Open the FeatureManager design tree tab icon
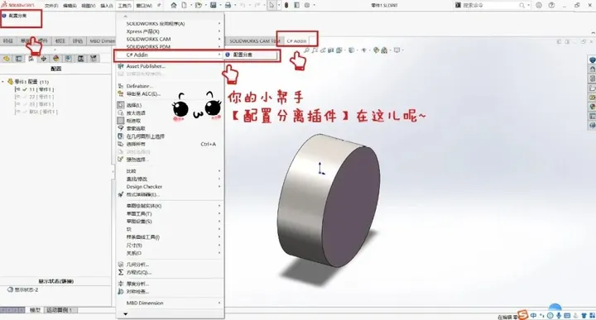596x320 pixels. point(7,59)
